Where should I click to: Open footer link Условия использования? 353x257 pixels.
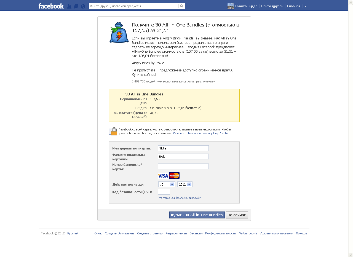(277, 233)
